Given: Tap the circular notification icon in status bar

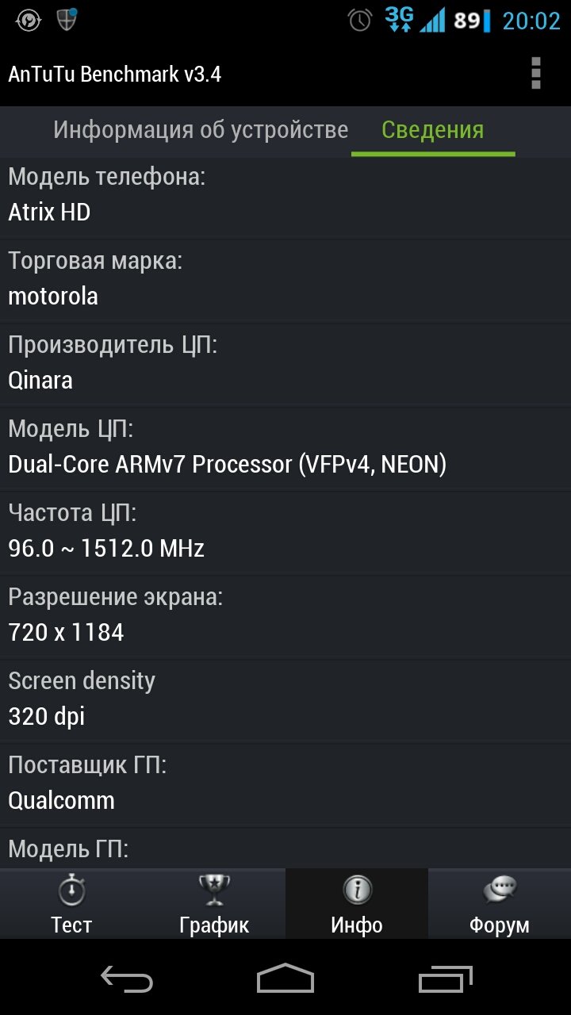Looking at the screenshot, I should (29, 21).
